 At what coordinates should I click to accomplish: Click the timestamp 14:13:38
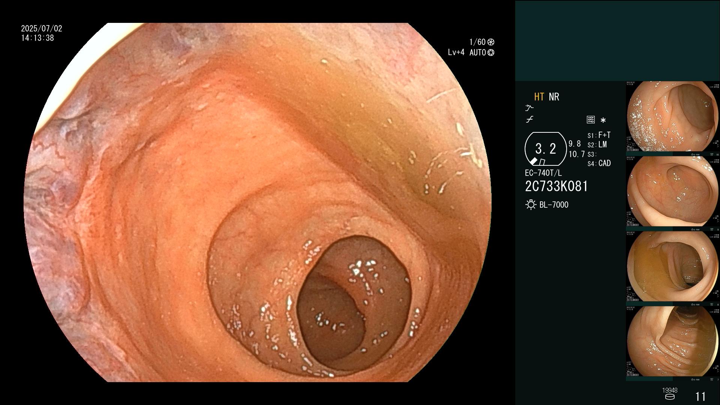click(x=37, y=38)
